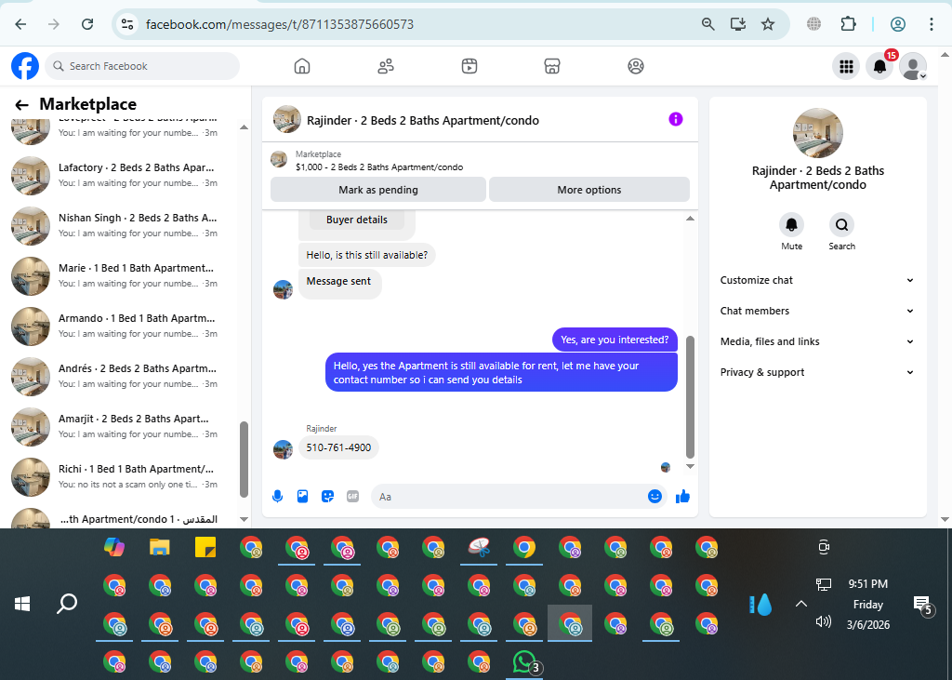The height and width of the screenshot is (680, 952).
Task: Click the purple conversation information icon
Action: 676,119
